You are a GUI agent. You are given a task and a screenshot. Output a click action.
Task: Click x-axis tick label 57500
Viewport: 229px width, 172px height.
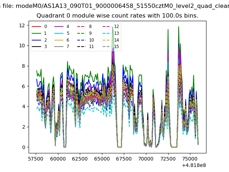tap(36, 159)
